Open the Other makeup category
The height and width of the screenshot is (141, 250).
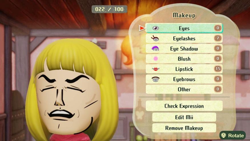(184, 89)
